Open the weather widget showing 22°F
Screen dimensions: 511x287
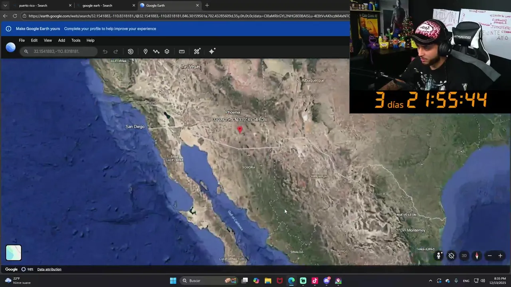click(18, 281)
